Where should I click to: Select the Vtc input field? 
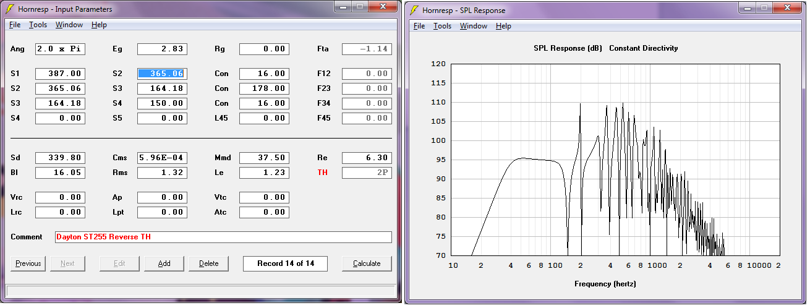264,197
